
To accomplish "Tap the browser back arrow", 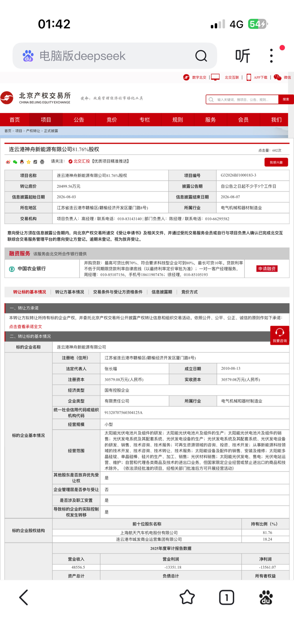I will point(24,597).
